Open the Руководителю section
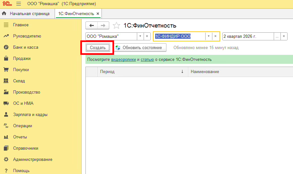The height and width of the screenshot is (174, 293). coord(27,36)
